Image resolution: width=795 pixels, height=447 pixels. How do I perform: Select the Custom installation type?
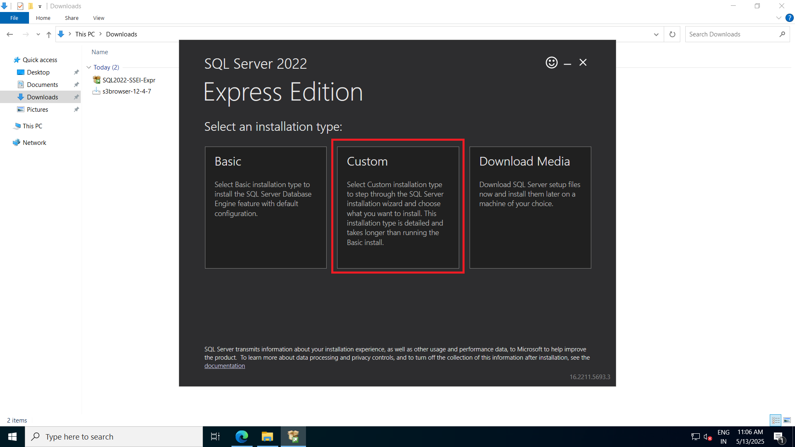397,207
